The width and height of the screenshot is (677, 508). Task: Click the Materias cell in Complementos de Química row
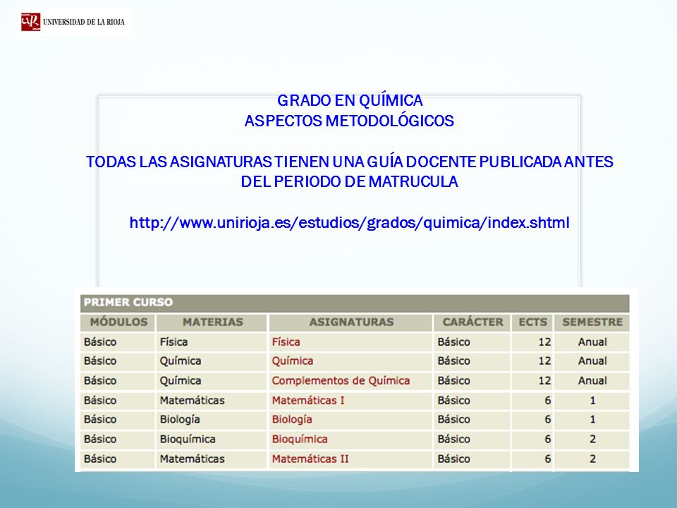[212, 380]
